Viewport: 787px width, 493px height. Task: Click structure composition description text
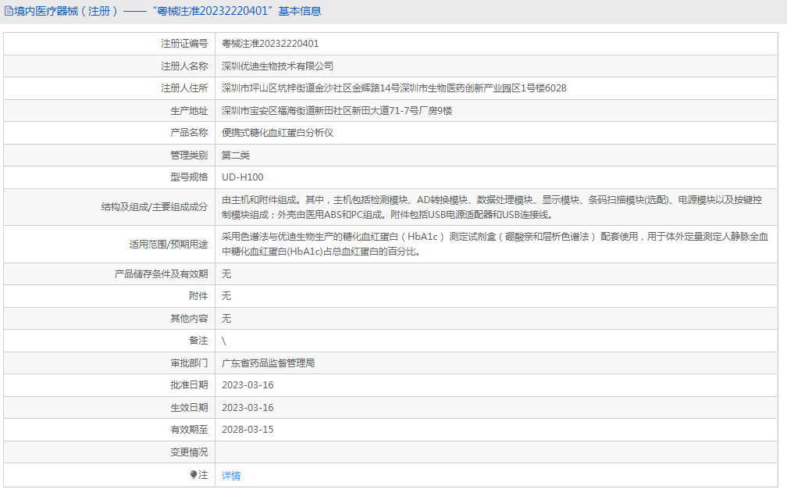tap(492, 207)
